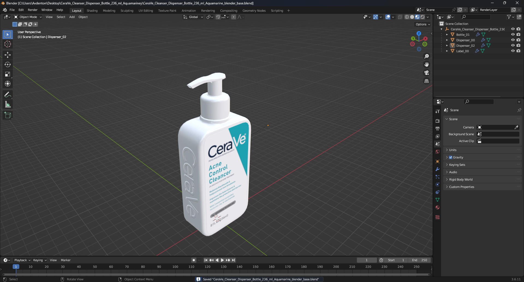Open the Tool properties tab

click(437, 111)
